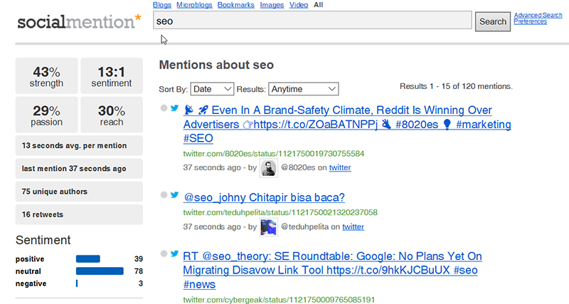Click the positive sentiment blue bar
This screenshot has height=304, width=569.
(x=87, y=259)
